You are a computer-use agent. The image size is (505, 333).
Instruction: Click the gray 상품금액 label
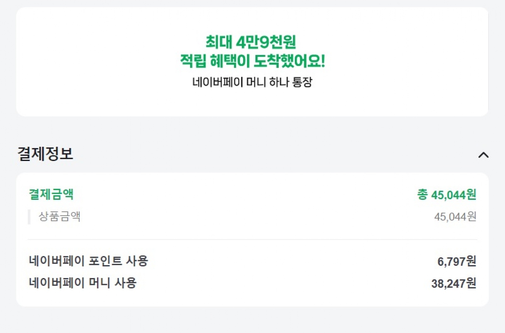coord(59,217)
